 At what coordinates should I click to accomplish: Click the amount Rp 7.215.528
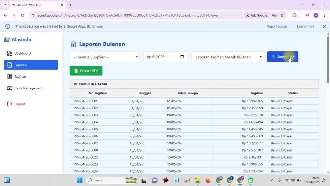[x=253, y=115]
